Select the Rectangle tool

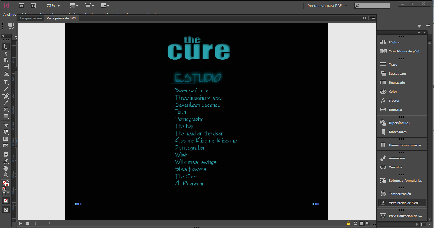pos(6,117)
